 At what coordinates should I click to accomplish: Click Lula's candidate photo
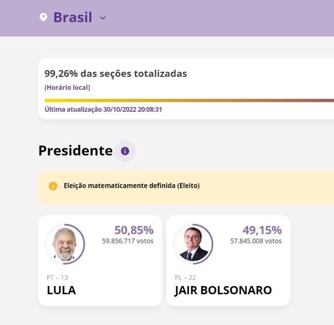click(x=65, y=245)
